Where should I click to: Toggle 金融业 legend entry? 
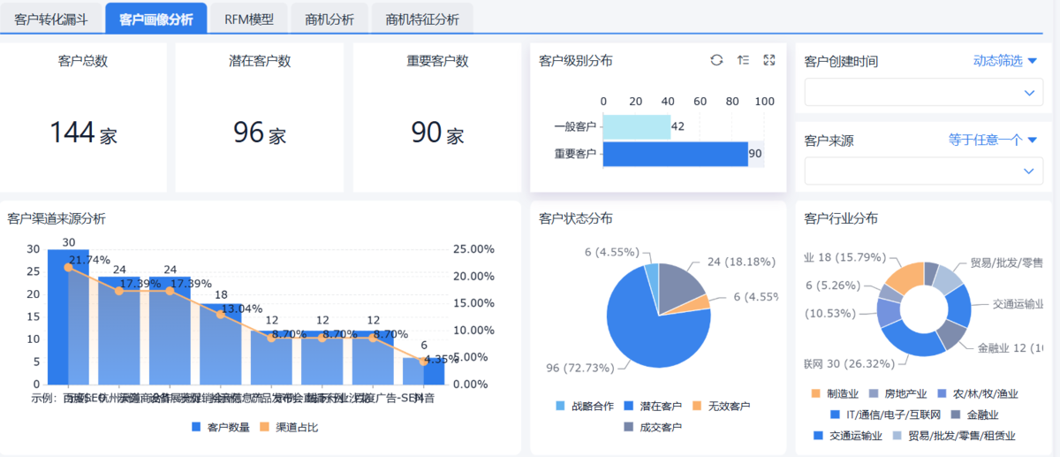[x=977, y=415]
